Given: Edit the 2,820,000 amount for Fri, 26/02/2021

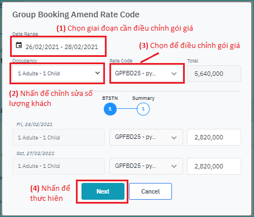Looking at the screenshot, I should click(x=214, y=137).
